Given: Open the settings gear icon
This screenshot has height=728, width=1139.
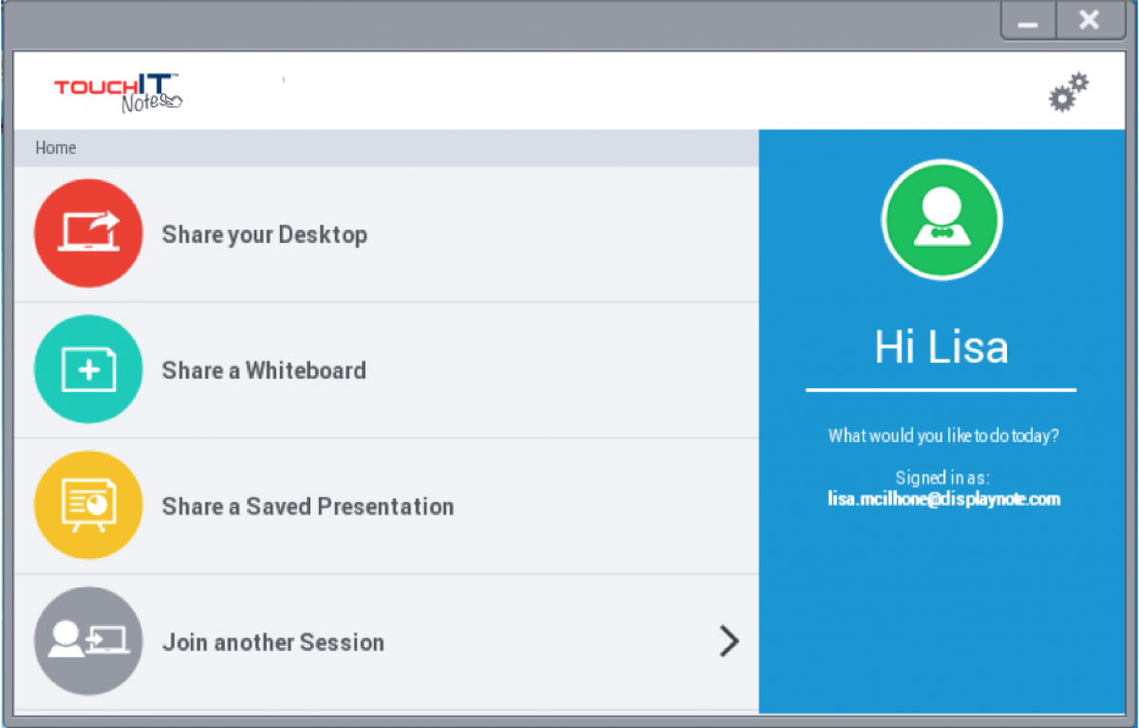Looking at the screenshot, I should point(1067,92).
